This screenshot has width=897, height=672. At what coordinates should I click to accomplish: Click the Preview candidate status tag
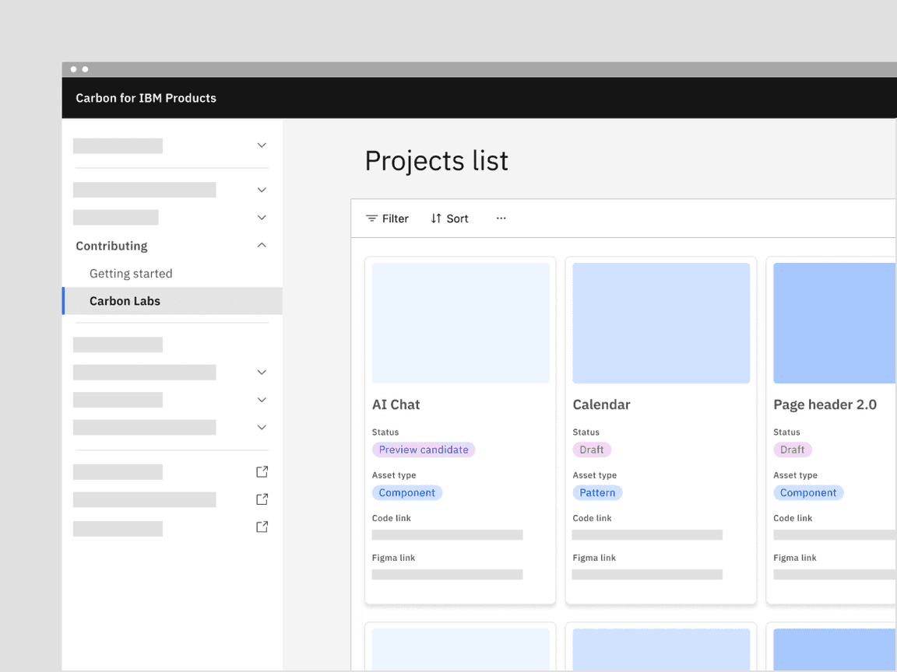click(424, 450)
